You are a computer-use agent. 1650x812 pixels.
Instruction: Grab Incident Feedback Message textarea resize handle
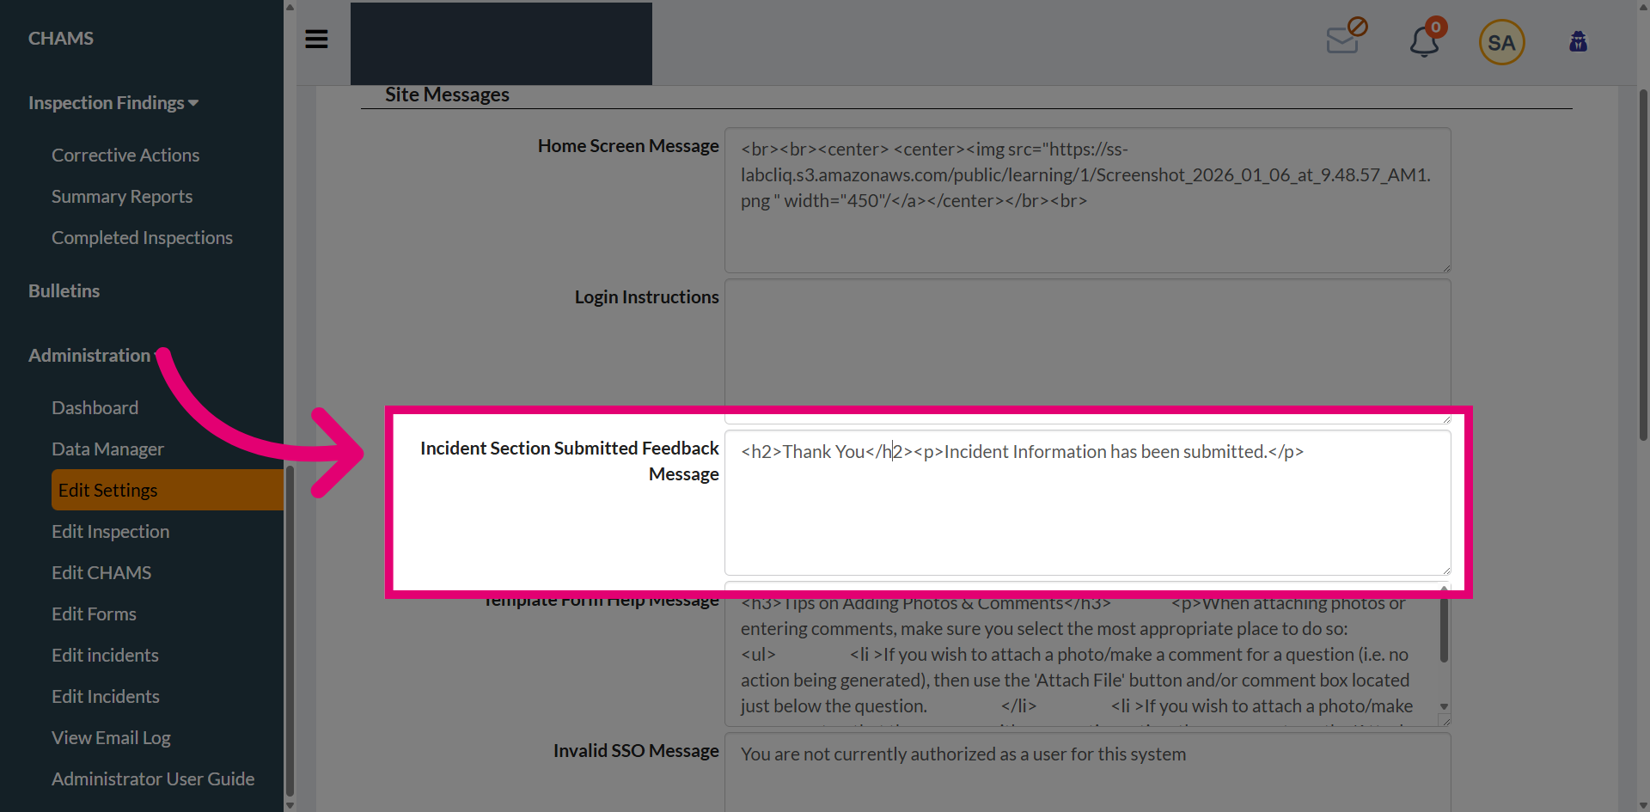click(1446, 571)
